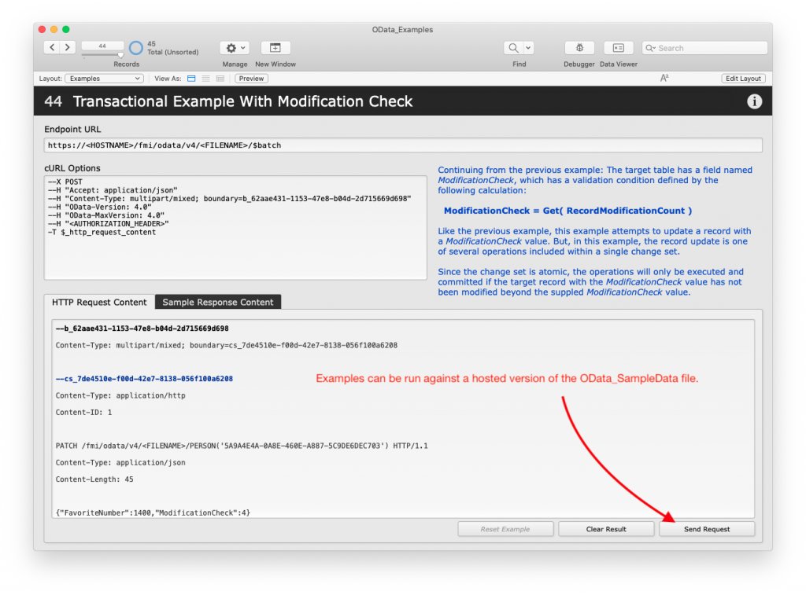Click the info icon in the layout header

point(753,101)
